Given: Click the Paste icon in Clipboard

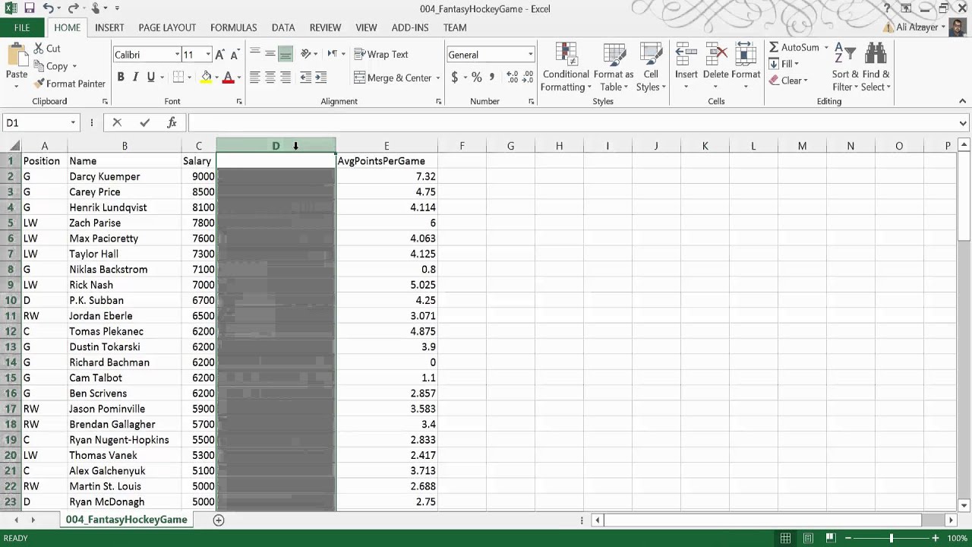Looking at the screenshot, I should pyautogui.click(x=17, y=55).
